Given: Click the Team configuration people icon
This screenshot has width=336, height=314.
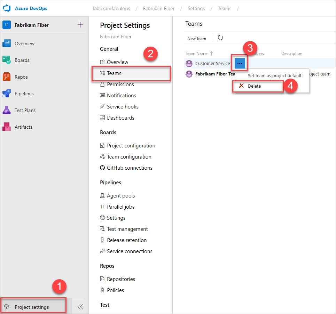Looking at the screenshot, I should point(102,156).
